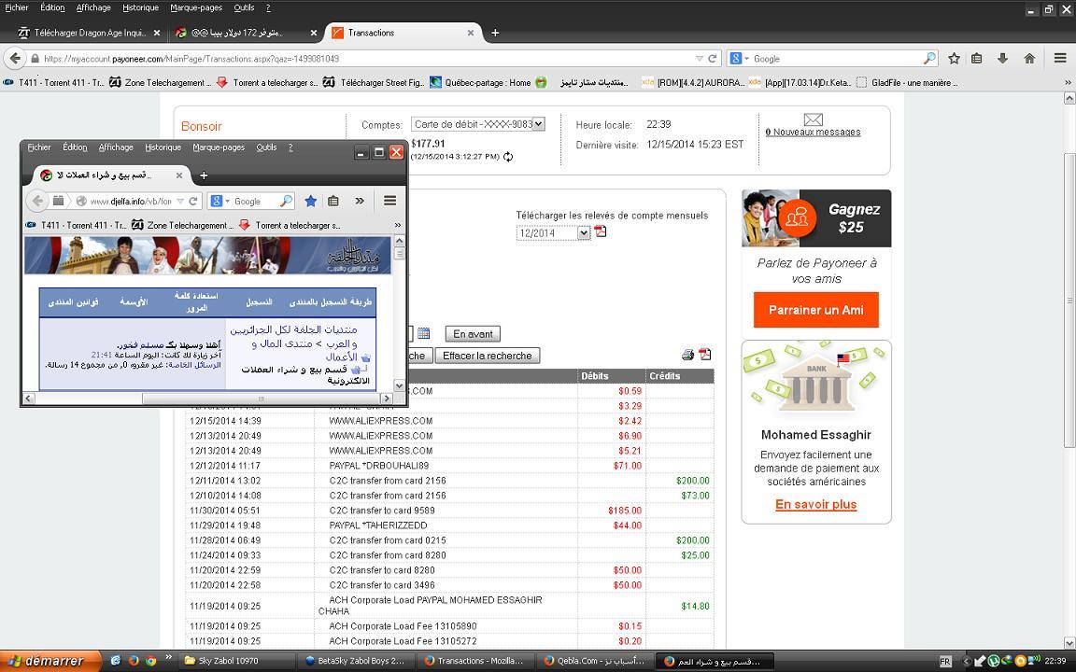Expand bookmarks overflow chevron in main toolbar
1076x672 pixels.
[x=1068, y=82]
